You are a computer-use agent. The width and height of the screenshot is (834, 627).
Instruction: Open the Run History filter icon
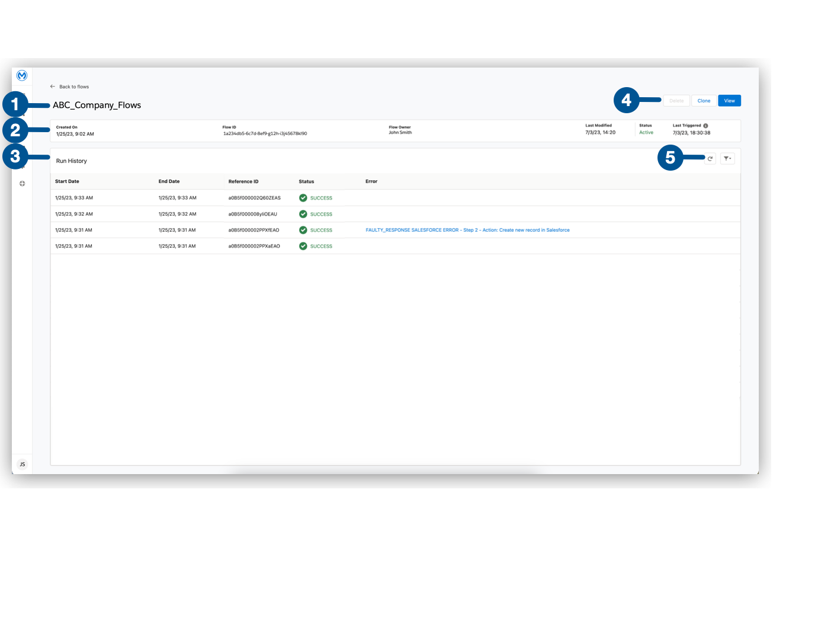tap(726, 158)
